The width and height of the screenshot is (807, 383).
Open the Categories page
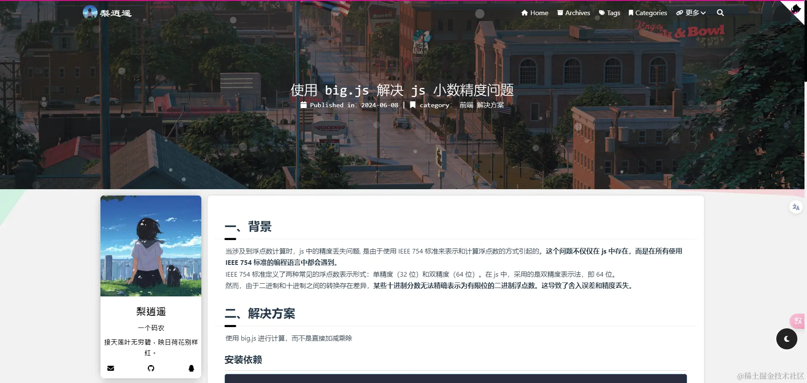coord(648,13)
